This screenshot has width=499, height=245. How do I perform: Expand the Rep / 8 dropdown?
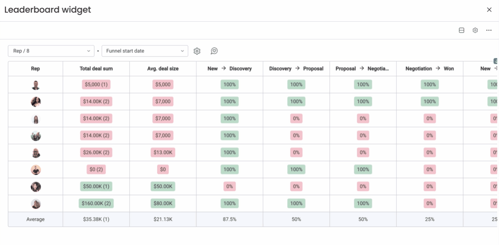[x=51, y=51]
